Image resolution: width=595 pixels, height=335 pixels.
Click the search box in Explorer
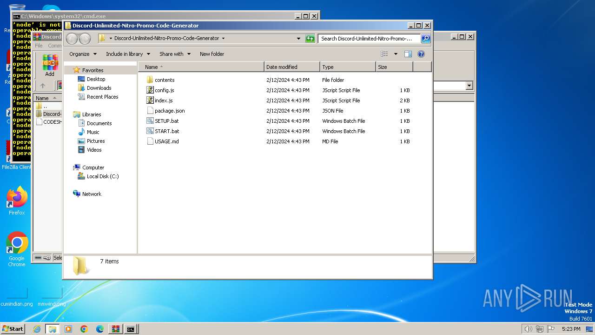[x=369, y=39]
